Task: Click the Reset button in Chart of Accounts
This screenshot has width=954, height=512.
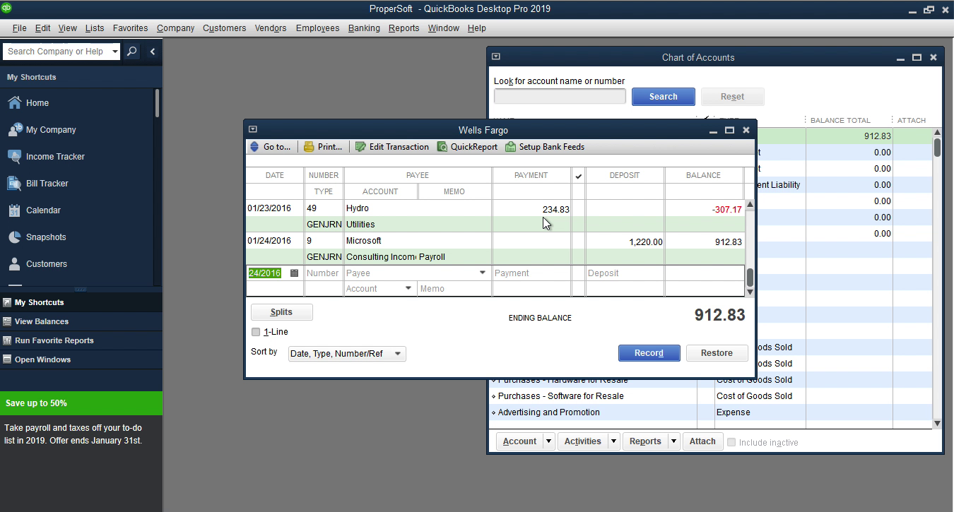Action: tap(732, 97)
